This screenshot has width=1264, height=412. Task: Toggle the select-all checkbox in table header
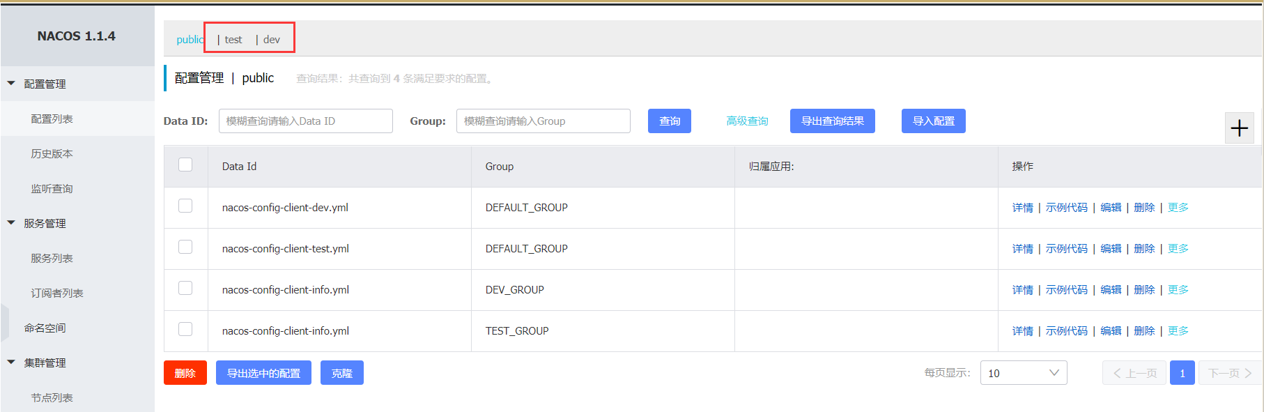[185, 165]
